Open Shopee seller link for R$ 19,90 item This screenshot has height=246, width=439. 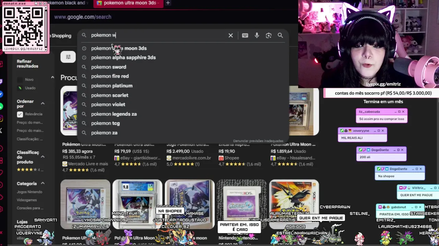tap(229, 158)
